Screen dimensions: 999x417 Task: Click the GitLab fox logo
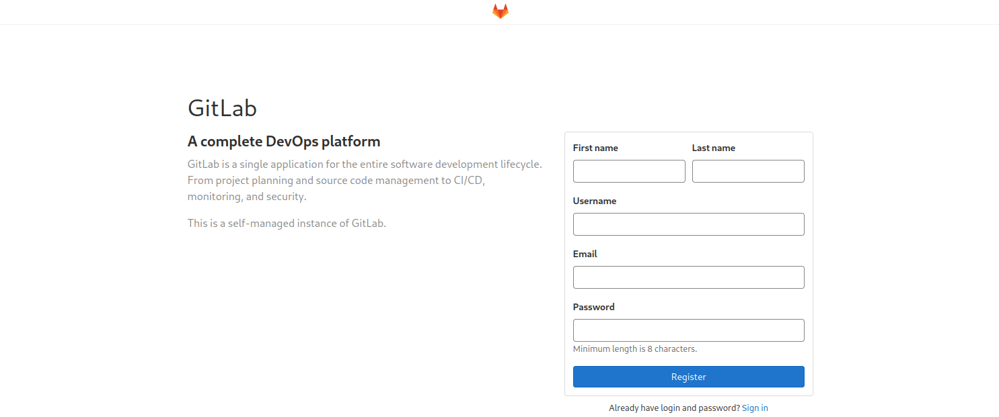click(x=500, y=11)
